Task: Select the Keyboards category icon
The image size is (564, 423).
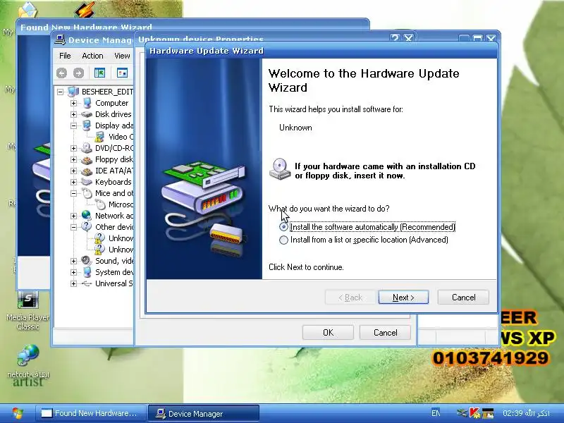Action: pos(87,182)
